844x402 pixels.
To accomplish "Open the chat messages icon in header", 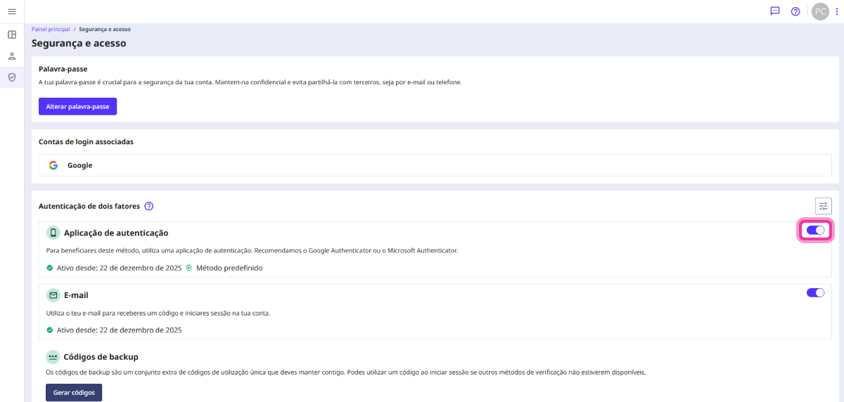I will (x=775, y=11).
